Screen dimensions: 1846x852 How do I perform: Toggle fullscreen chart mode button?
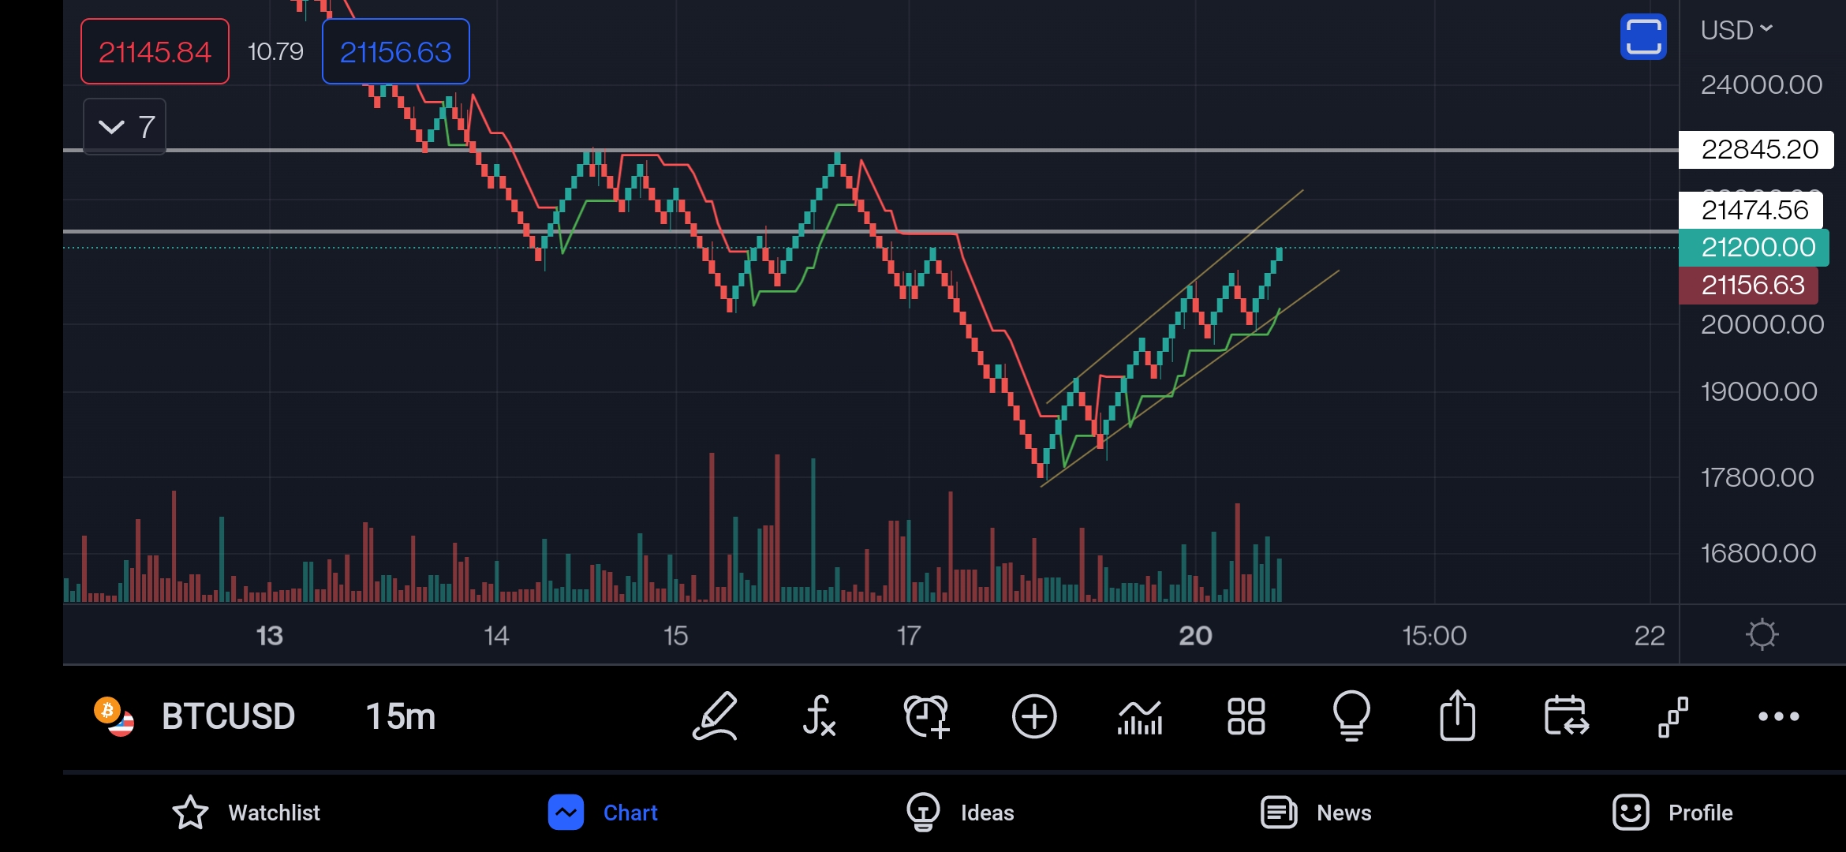(x=1643, y=37)
